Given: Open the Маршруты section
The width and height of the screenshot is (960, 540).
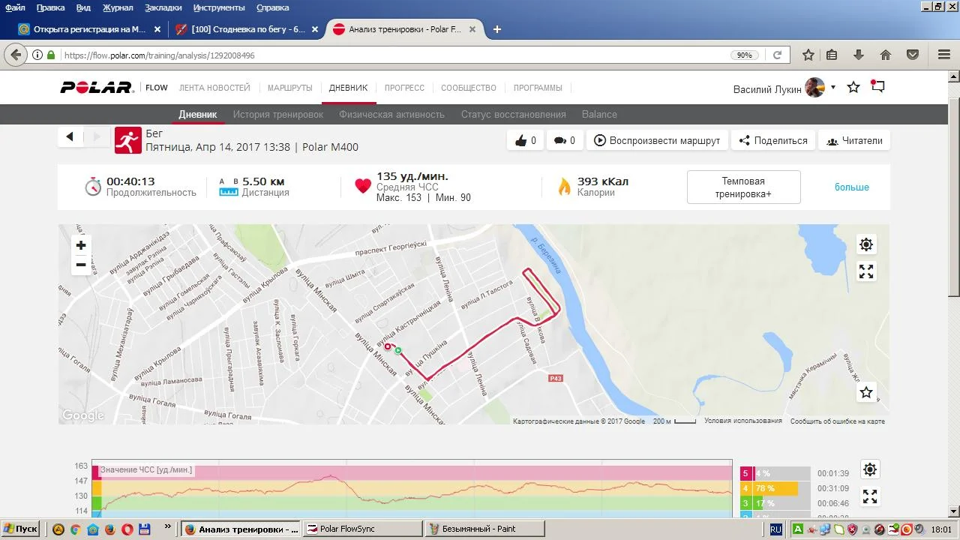Looking at the screenshot, I should (x=289, y=88).
